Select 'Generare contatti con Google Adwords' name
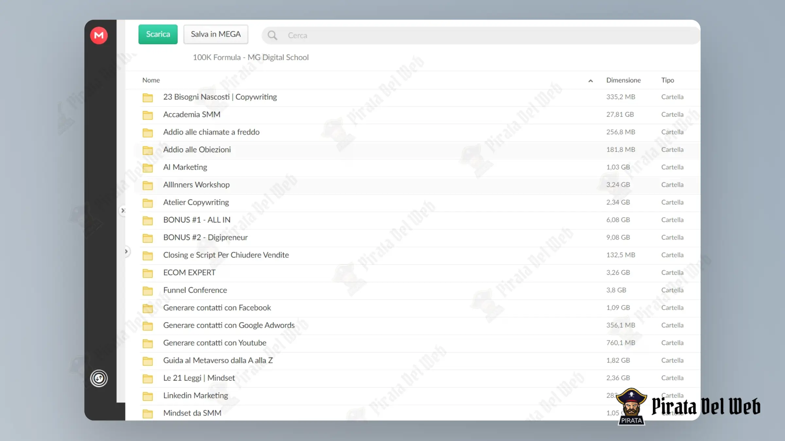 click(x=229, y=325)
